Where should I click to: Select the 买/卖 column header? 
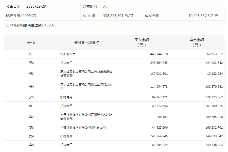point(31,42)
